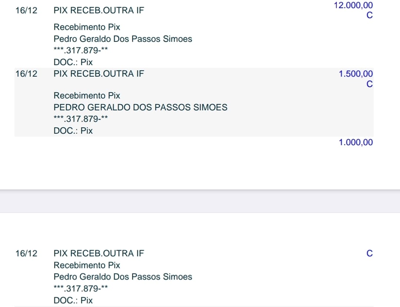The height and width of the screenshot is (307, 400).
Task: Click the masked CPF in the highlighted row
Action: [81, 119]
